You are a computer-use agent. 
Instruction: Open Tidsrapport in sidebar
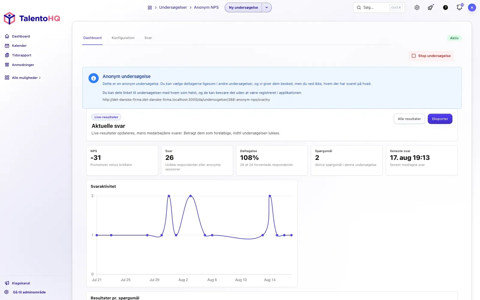point(22,55)
